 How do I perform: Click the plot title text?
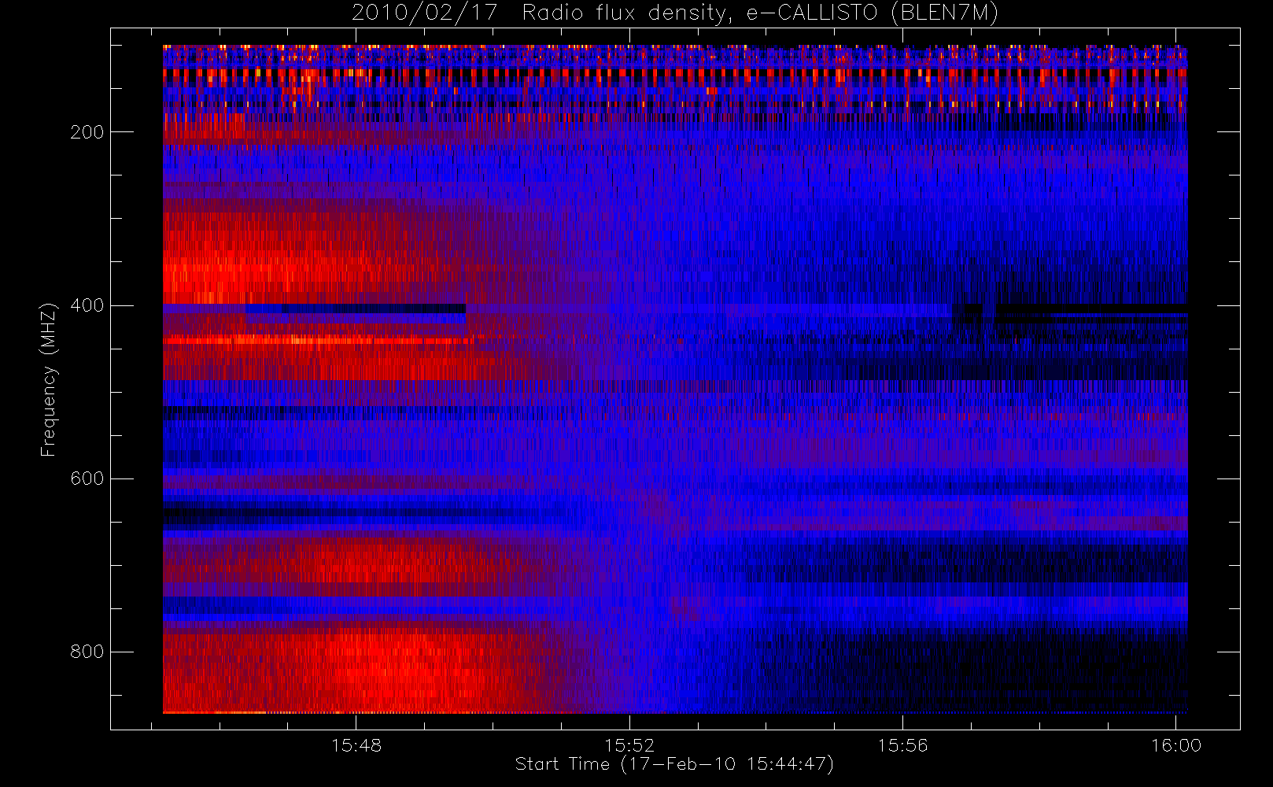[675, 13]
